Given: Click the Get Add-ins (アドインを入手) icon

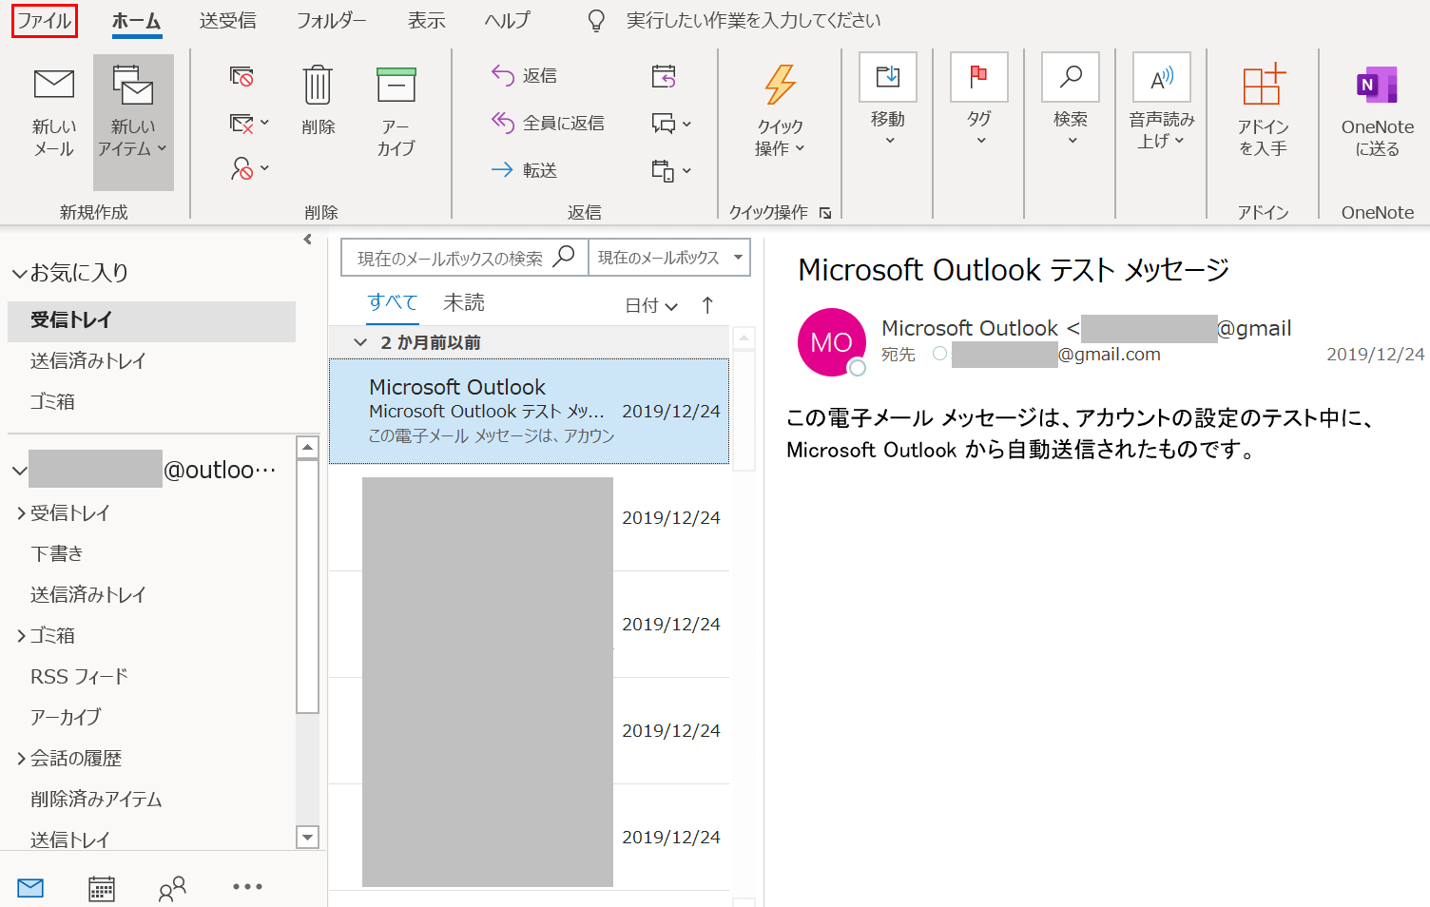Looking at the screenshot, I should (1263, 86).
